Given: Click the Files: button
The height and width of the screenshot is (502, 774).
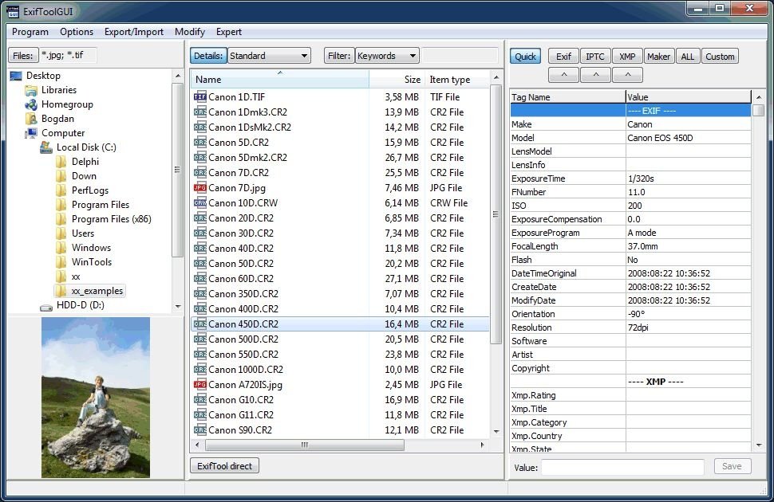Looking at the screenshot, I should click(x=23, y=55).
